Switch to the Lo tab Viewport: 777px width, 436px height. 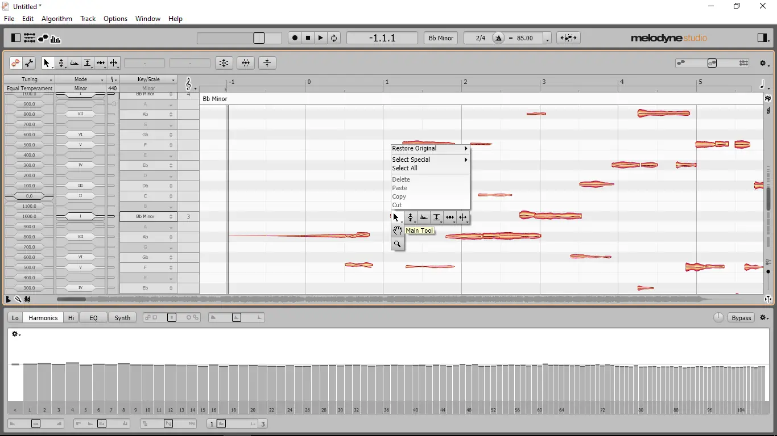(15, 318)
